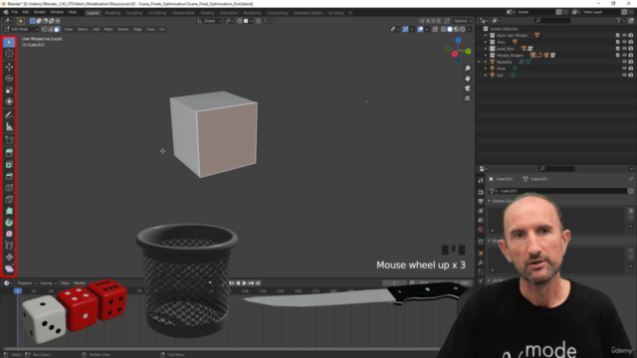This screenshot has height=358, width=637.
Task: Select the Poly Build tool
Action: coord(9,211)
